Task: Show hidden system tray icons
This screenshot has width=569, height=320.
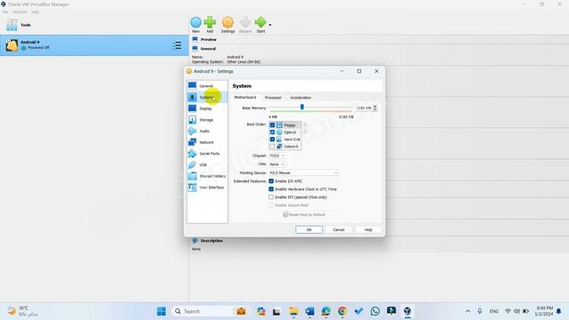Action: (468, 311)
